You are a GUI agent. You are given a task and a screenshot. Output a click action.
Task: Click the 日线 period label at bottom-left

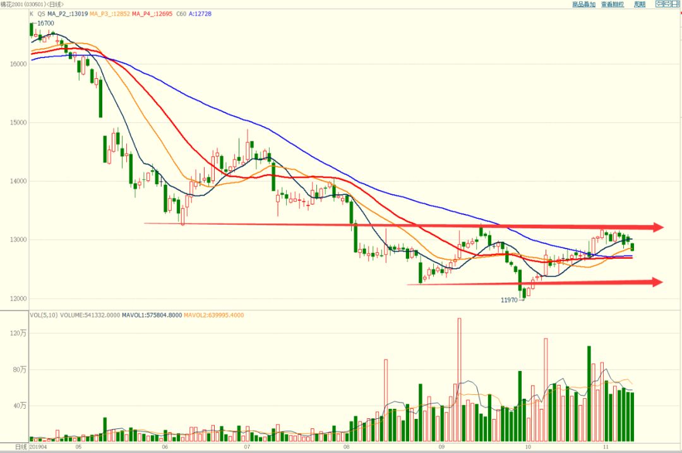(x=21, y=447)
